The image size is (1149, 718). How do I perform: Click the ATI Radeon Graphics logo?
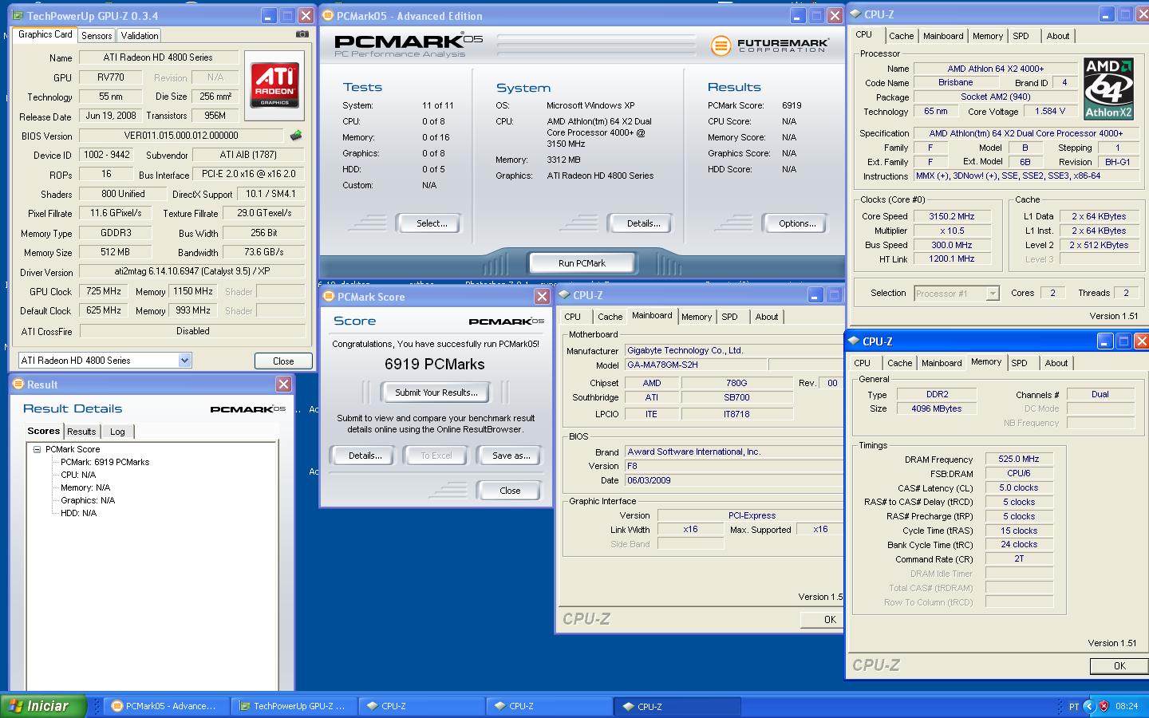pyautogui.click(x=274, y=86)
